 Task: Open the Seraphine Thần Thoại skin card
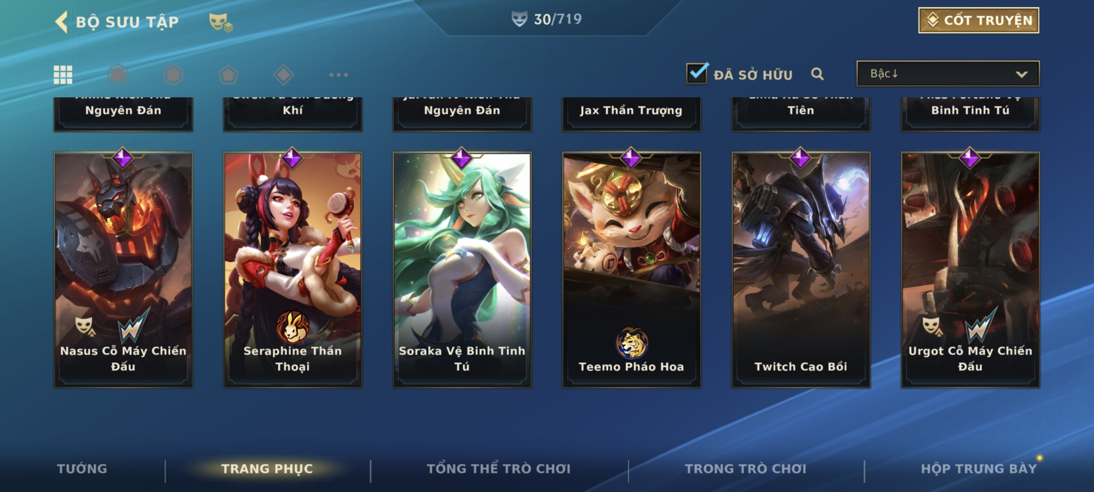(293, 269)
